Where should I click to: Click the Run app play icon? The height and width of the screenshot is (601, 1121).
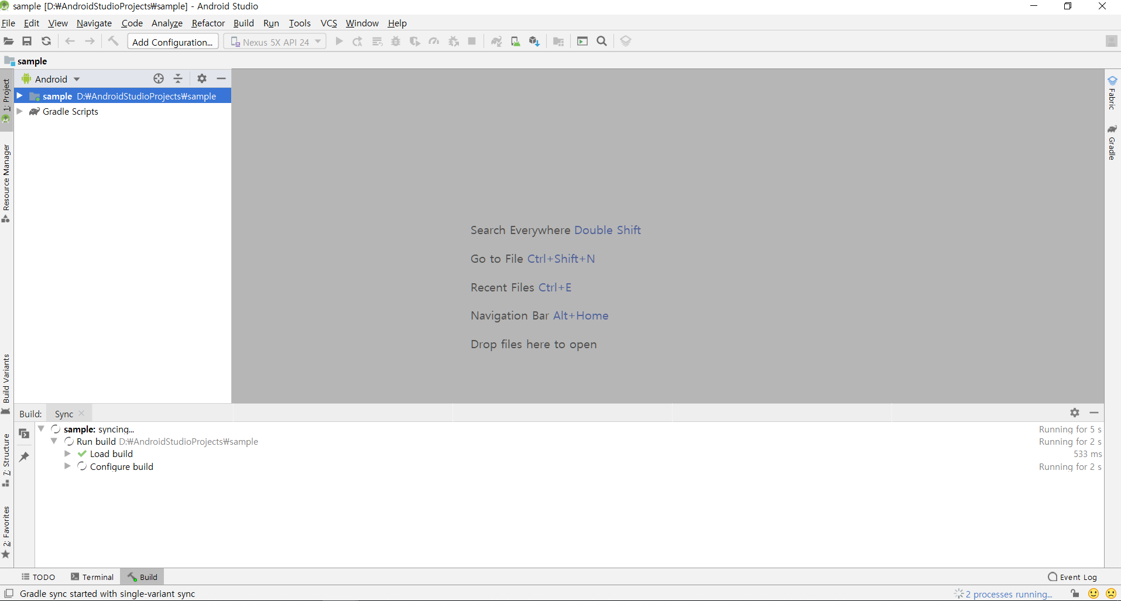coord(339,42)
